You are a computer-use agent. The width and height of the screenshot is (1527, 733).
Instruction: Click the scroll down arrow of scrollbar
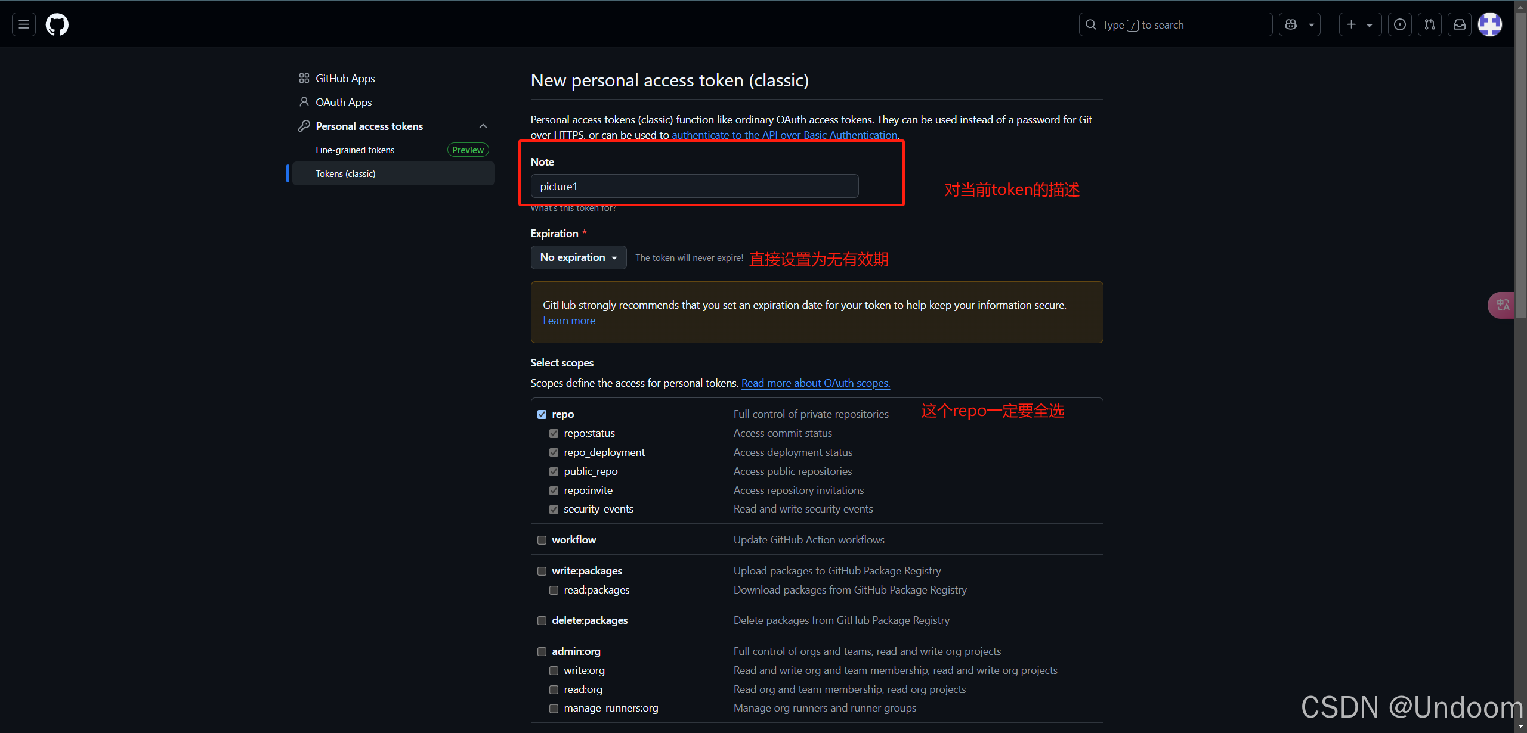pos(1520,726)
